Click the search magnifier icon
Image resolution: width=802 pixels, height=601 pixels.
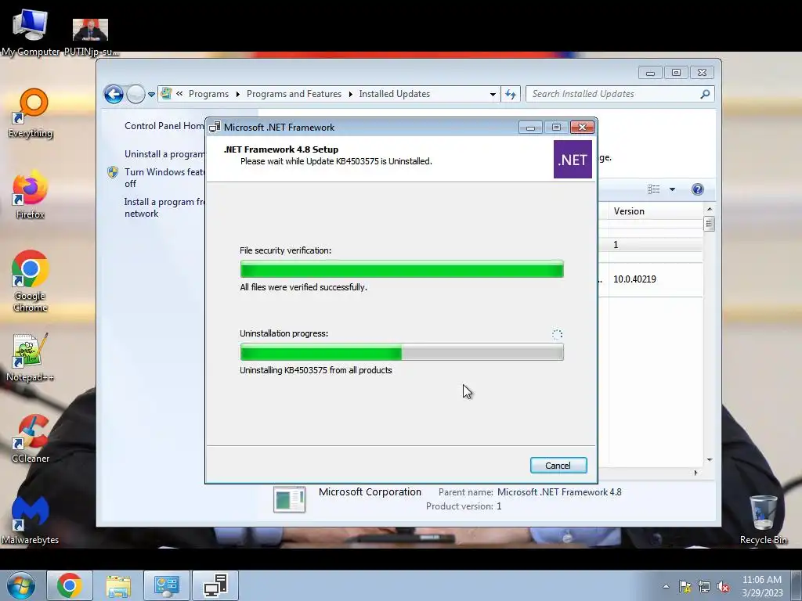(705, 94)
